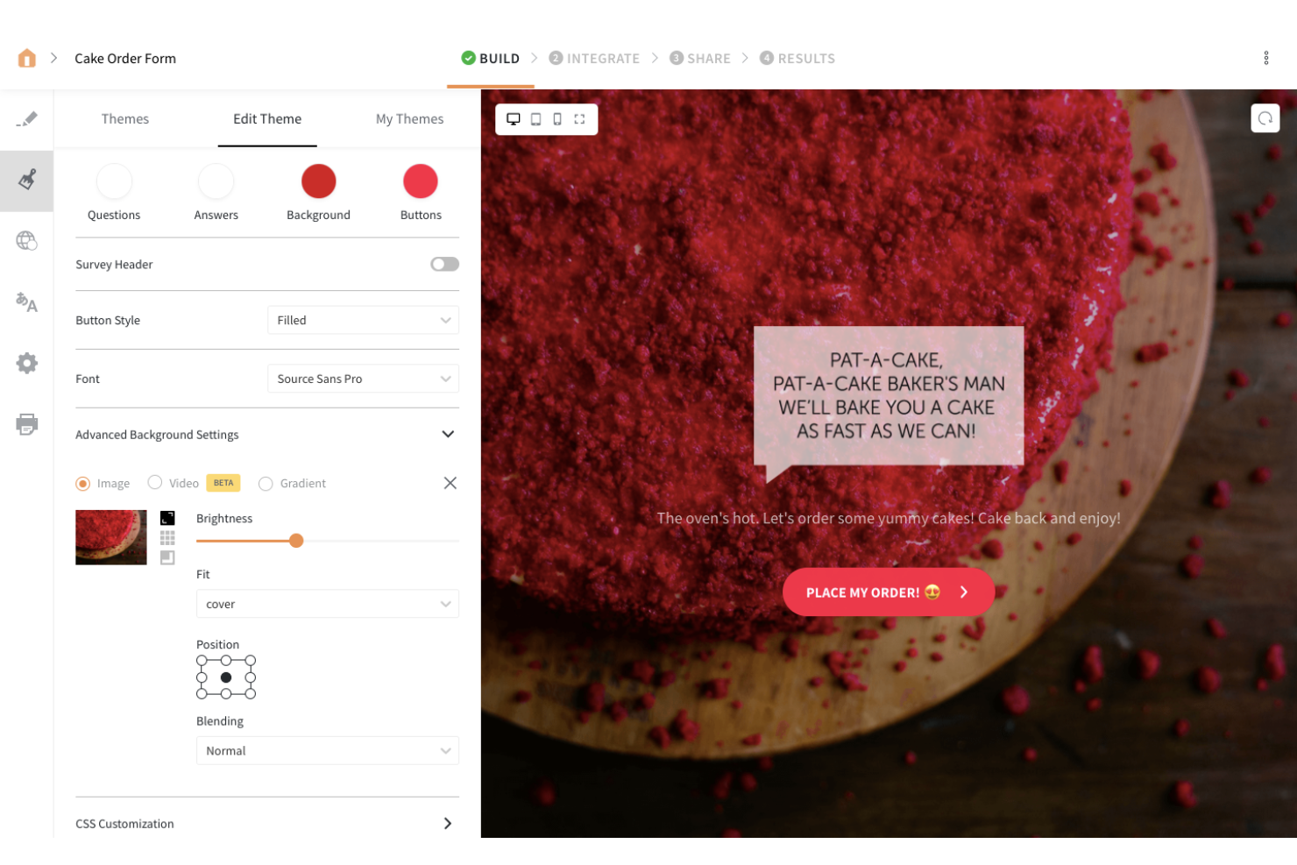
Task: Switch to the My Themes tab
Action: tap(409, 118)
